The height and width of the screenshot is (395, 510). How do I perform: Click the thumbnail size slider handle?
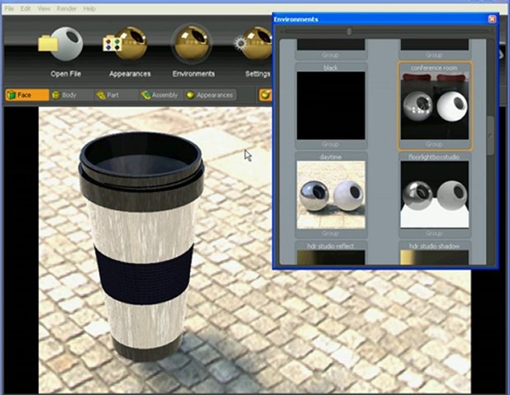pyautogui.click(x=349, y=32)
